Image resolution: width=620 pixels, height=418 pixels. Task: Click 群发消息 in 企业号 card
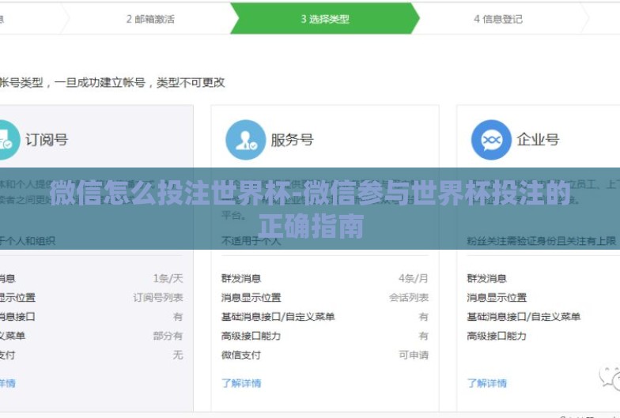click(x=487, y=278)
